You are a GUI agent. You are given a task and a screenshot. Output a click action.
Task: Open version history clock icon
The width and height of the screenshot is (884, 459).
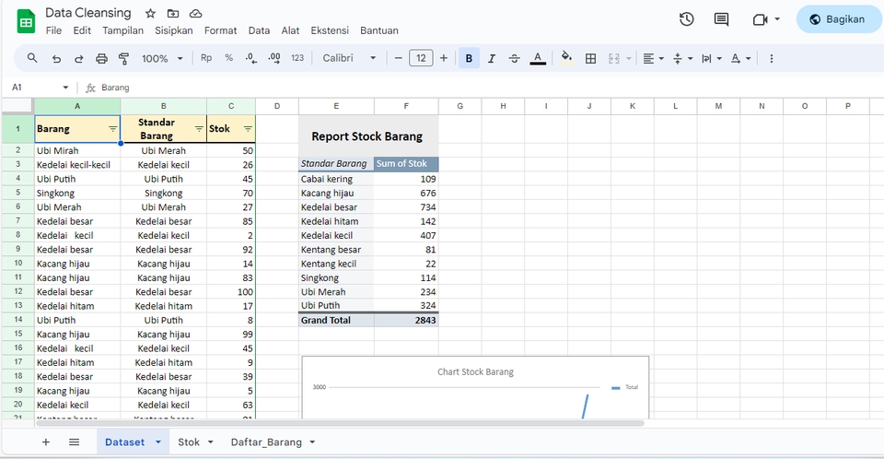686,19
